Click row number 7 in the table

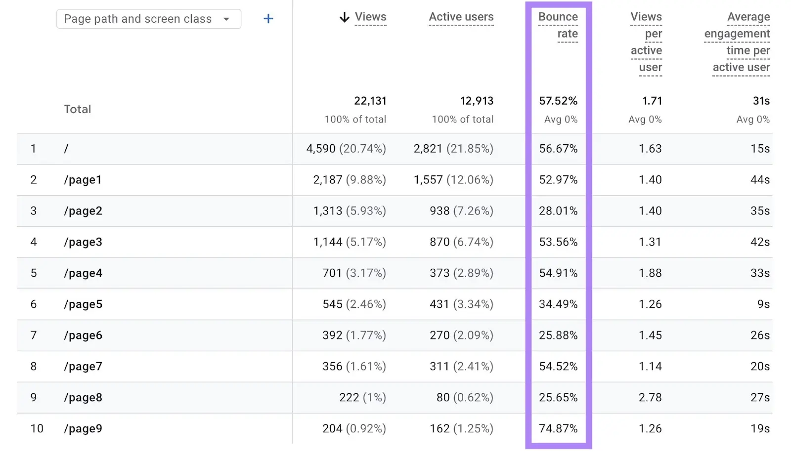[x=33, y=335]
